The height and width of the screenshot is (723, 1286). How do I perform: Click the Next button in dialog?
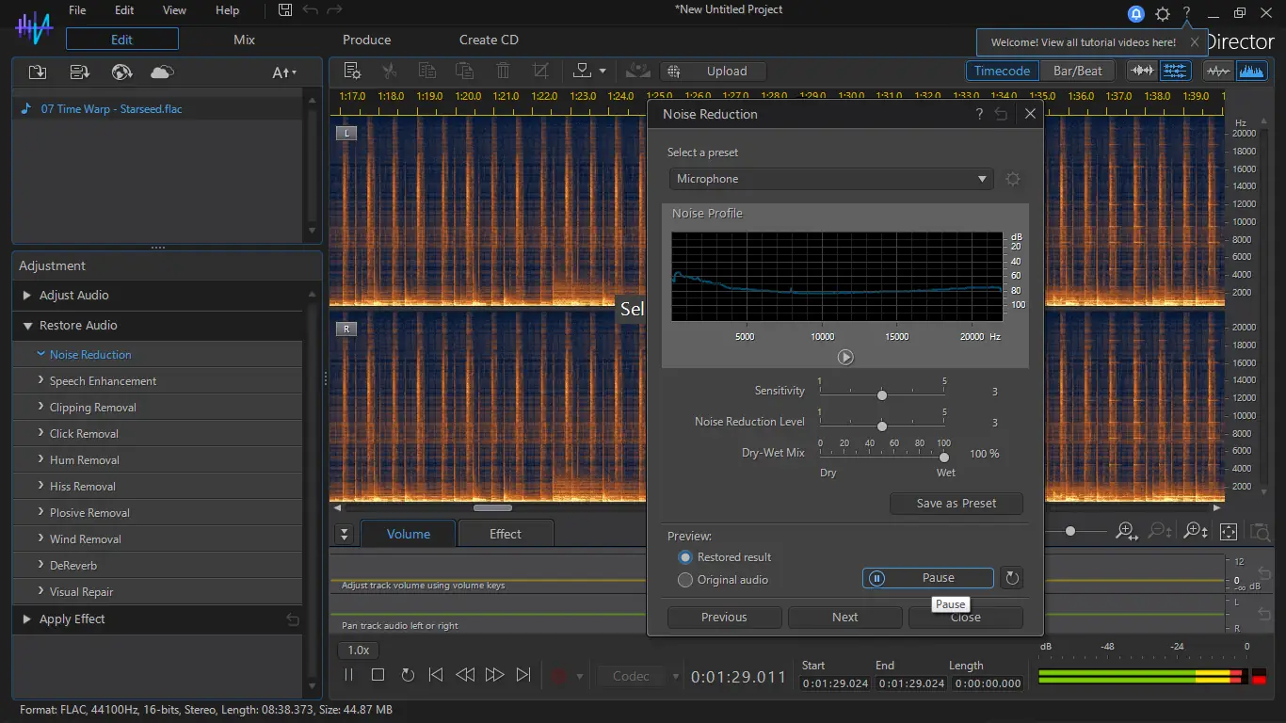click(x=844, y=618)
